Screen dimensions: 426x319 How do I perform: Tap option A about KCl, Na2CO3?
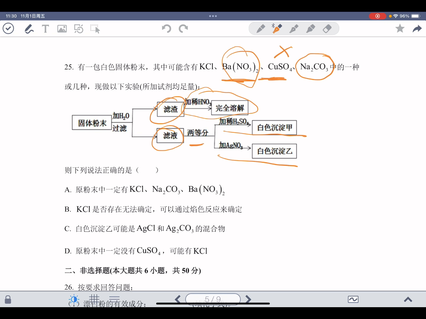pos(145,189)
